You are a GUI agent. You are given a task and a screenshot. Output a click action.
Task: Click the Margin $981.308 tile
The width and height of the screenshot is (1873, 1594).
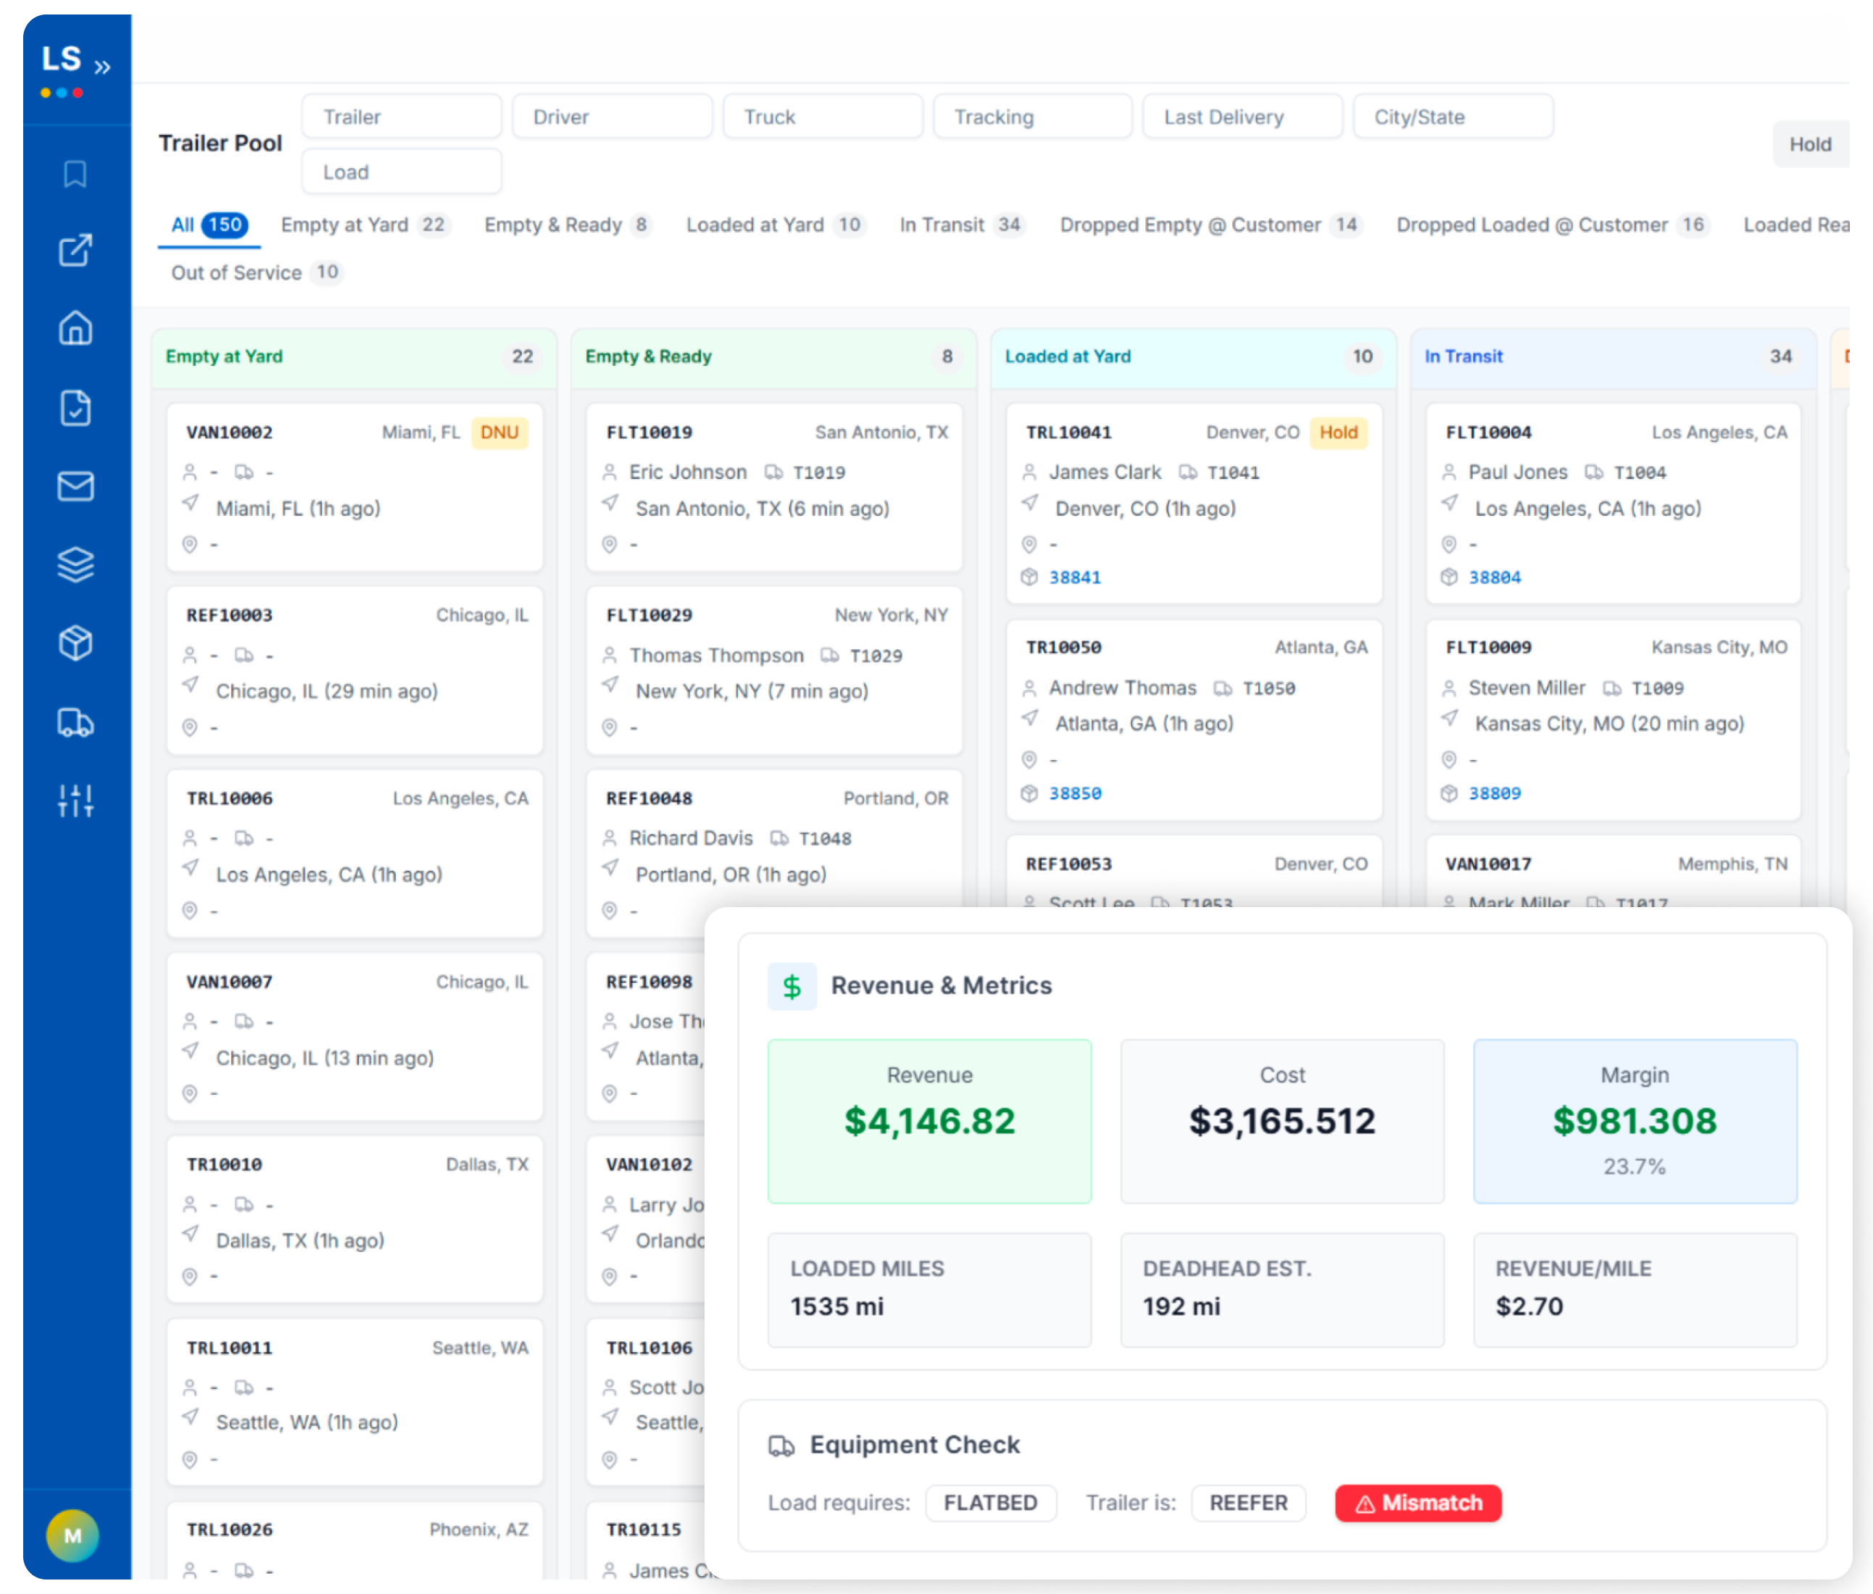[1635, 1120]
